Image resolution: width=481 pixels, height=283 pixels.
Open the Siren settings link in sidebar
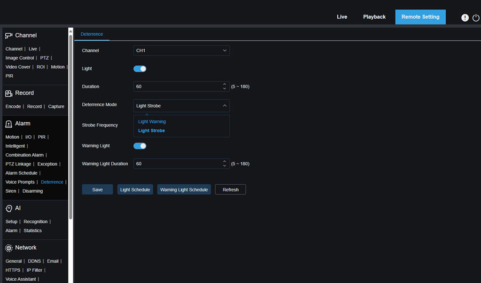point(10,191)
